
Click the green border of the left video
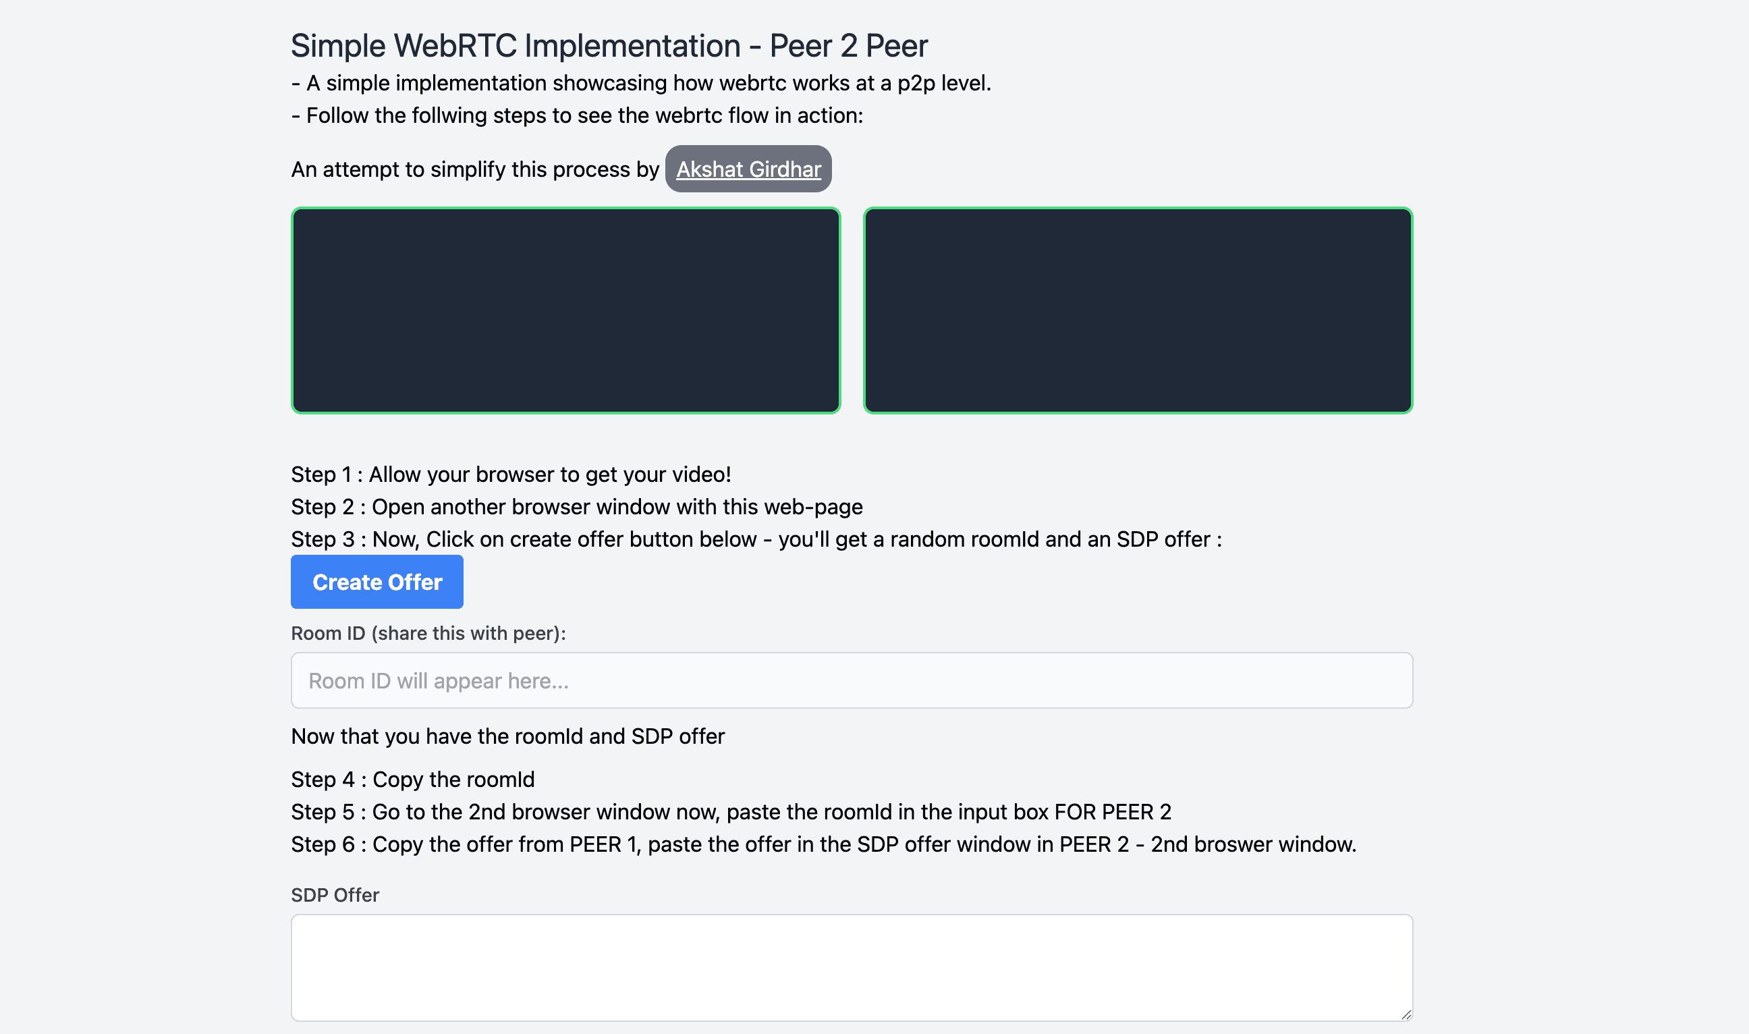pyautogui.click(x=294, y=311)
